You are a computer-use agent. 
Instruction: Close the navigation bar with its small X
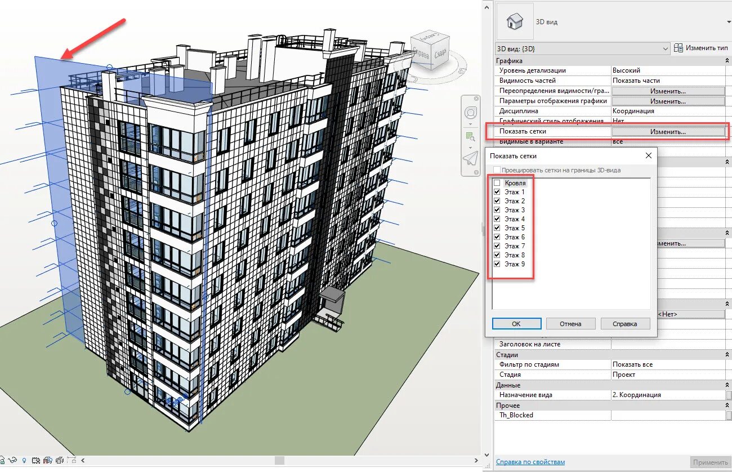(x=476, y=99)
